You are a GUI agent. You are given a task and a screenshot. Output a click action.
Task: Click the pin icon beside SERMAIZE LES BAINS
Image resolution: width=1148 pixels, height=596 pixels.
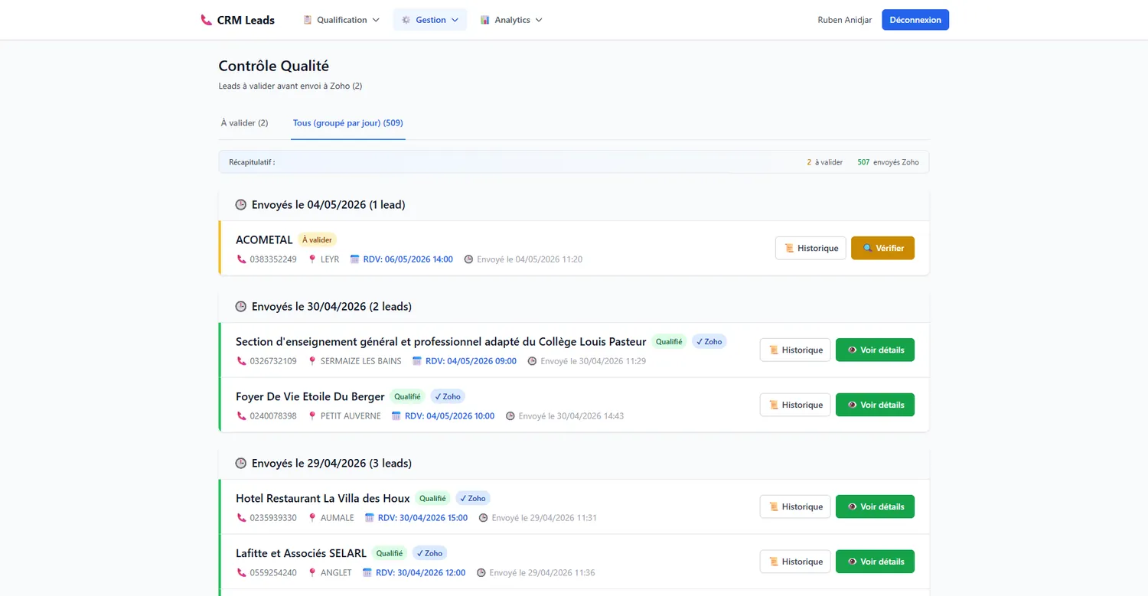click(312, 361)
